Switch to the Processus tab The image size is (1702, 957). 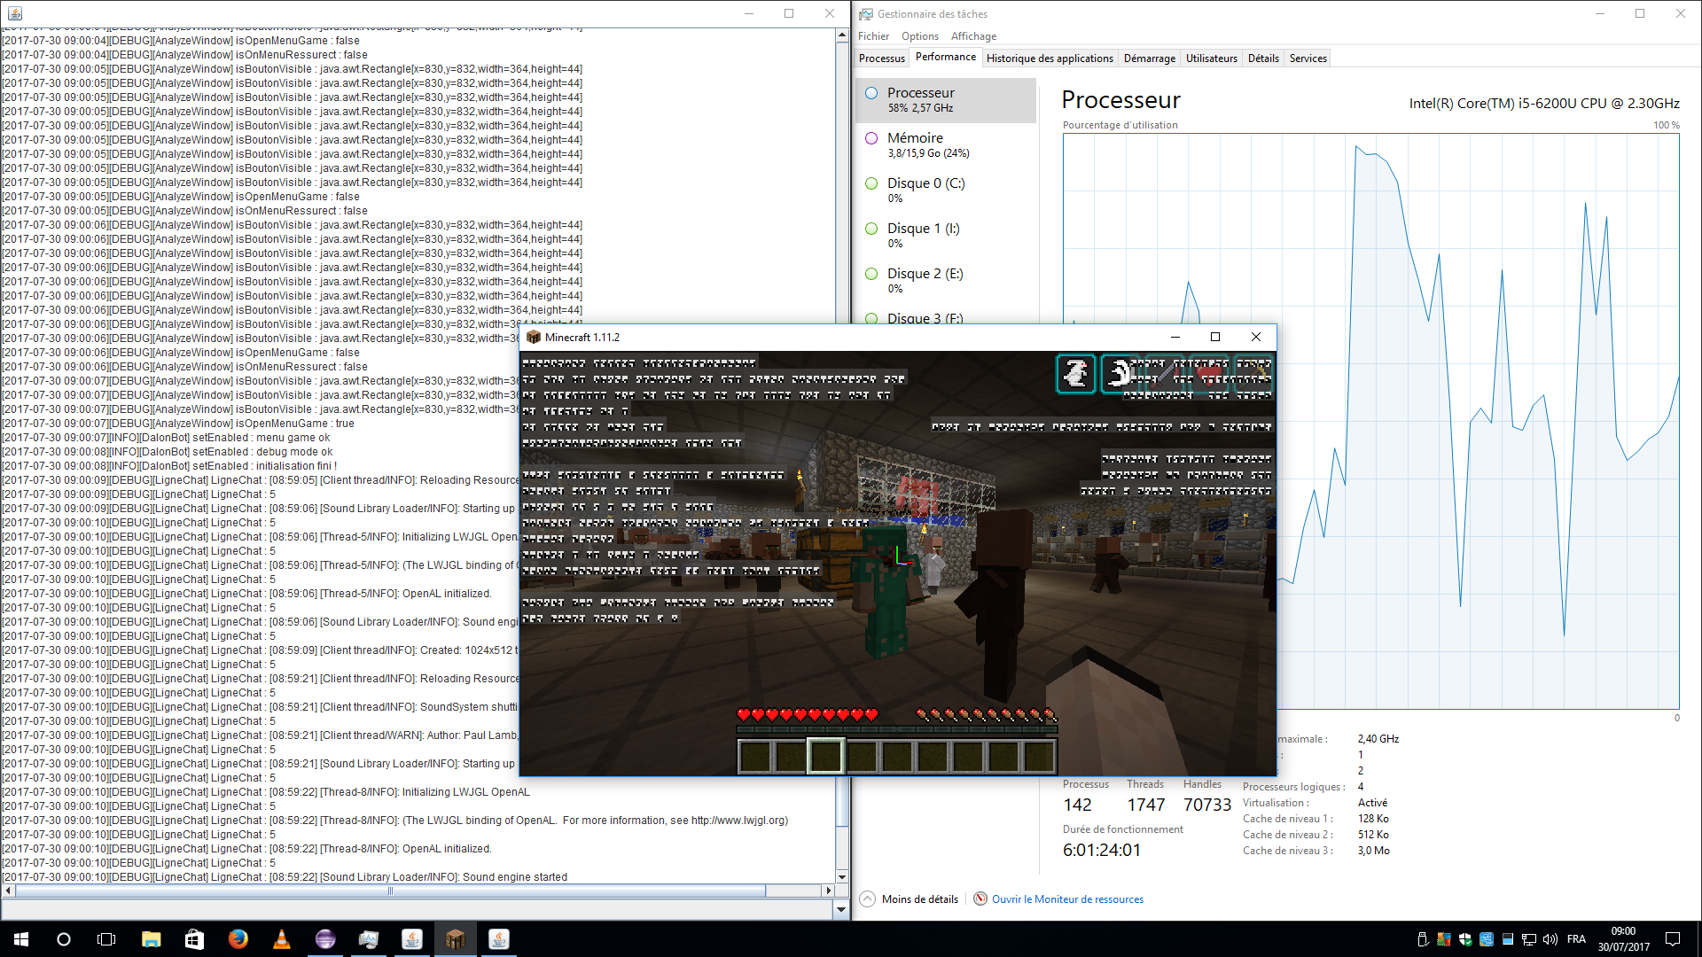[881, 58]
